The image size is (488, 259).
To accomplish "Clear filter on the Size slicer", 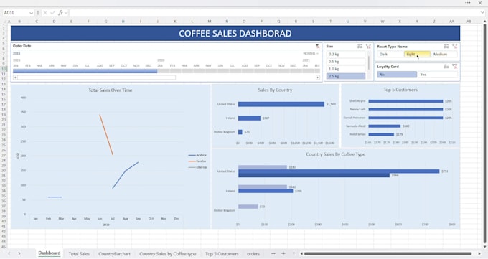I will (368, 46).
